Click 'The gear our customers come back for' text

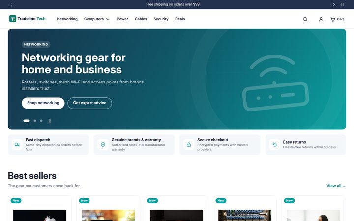click(44, 186)
